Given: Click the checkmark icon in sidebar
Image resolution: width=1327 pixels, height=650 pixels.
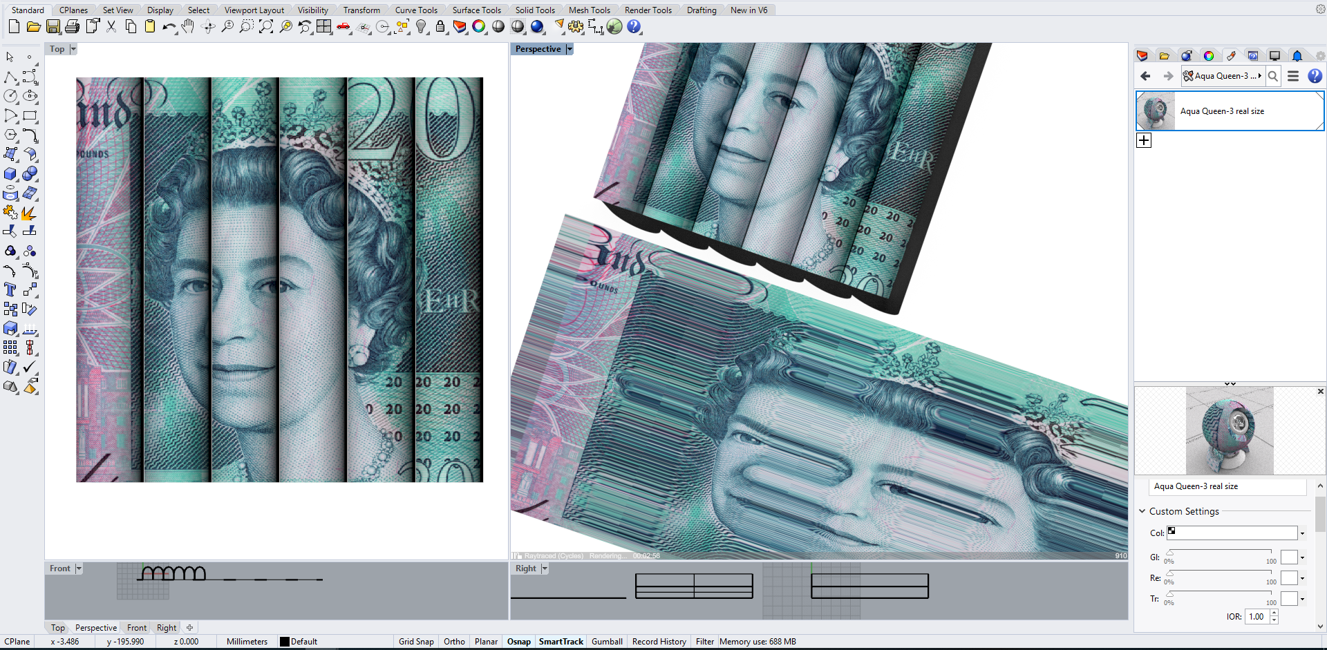Looking at the screenshot, I should 30,367.
